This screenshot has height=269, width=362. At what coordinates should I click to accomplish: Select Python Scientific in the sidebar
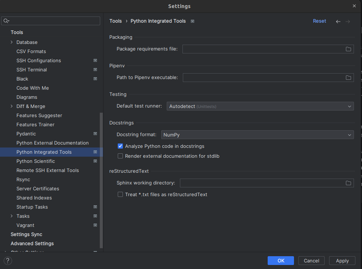pyautogui.click(x=35, y=161)
